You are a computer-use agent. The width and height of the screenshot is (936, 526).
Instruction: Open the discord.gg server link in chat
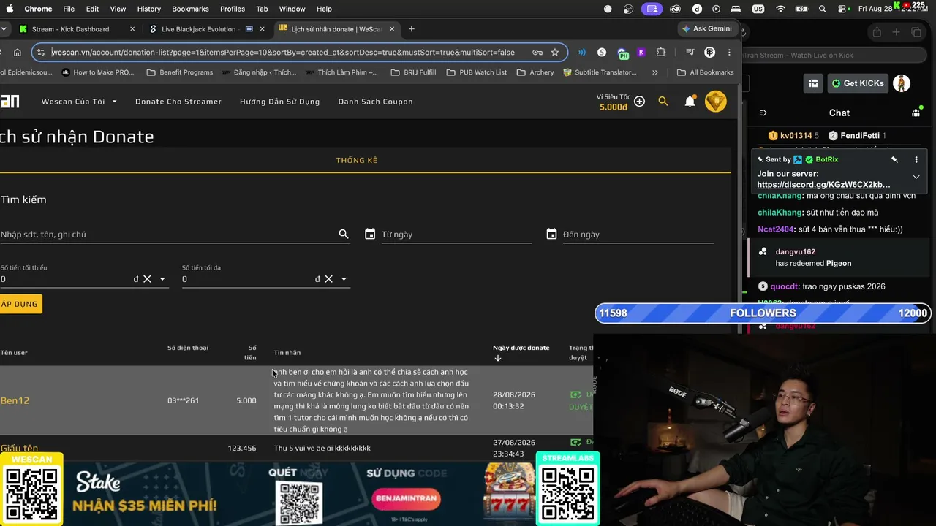tap(823, 185)
